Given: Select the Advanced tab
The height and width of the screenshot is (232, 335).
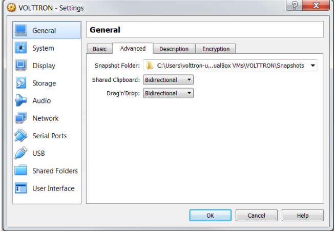Looking at the screenshot, I should coord(133,49).
